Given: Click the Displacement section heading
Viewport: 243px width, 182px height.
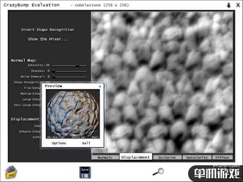Looking at the screenshot, I should pyautogui.click(x=25, y=119).
